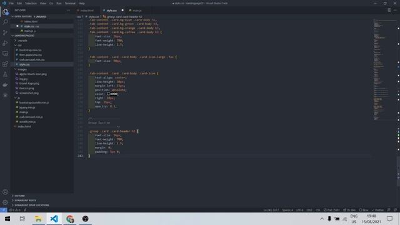Collapse the images folder
The image size is (400, 225).
[42, 69]
